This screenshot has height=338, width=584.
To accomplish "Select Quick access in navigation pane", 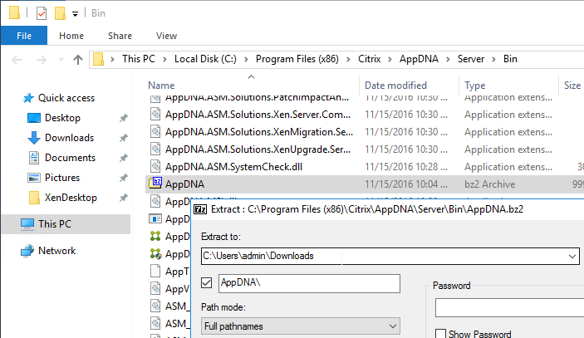I will pos(66,98).
